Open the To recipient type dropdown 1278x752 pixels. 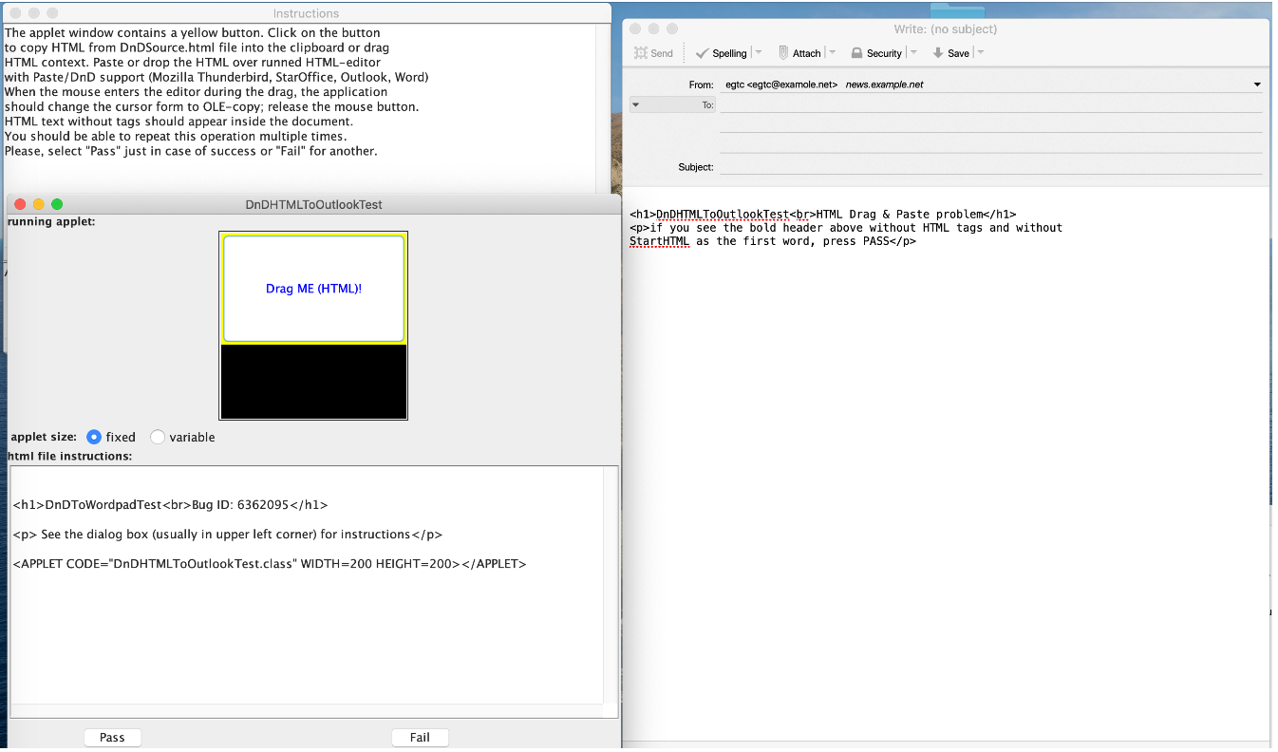point(635,104)
